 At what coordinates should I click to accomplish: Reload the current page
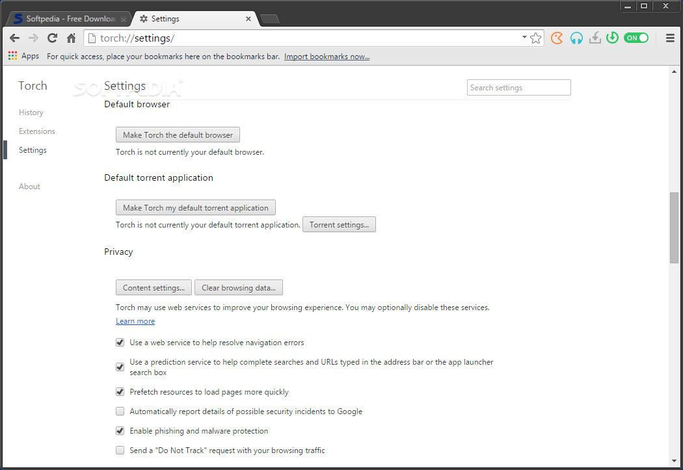pyautogui.click(x=52, y=38)
